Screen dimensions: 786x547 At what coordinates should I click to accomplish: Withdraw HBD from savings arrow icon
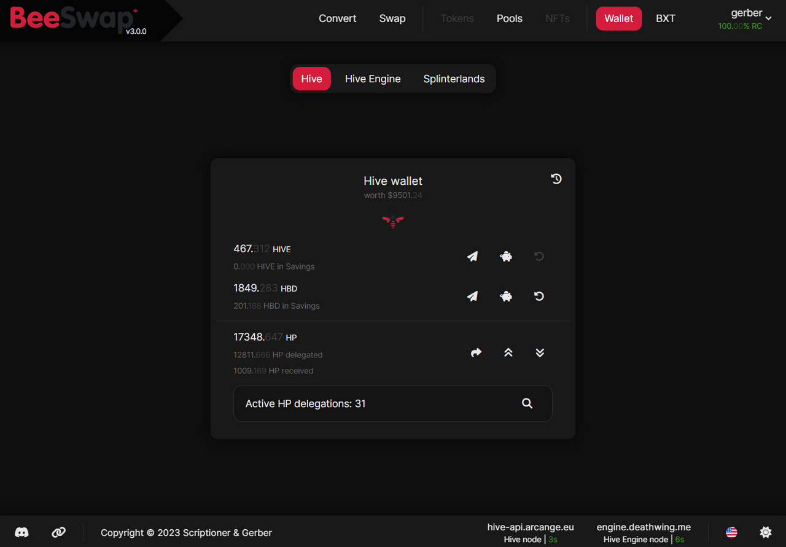539,296
